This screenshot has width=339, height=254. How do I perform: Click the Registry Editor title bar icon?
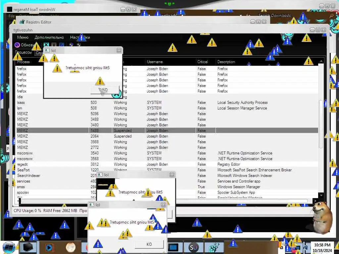[x=22, y=22]
